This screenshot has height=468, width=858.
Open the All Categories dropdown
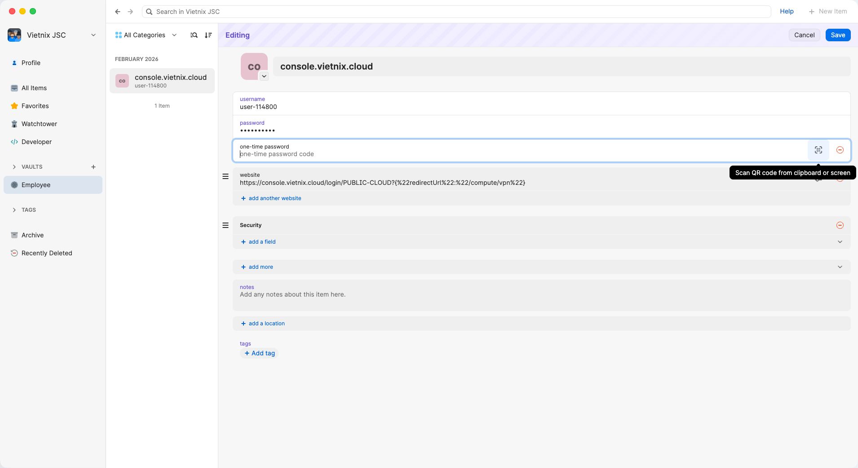point(146,35)
